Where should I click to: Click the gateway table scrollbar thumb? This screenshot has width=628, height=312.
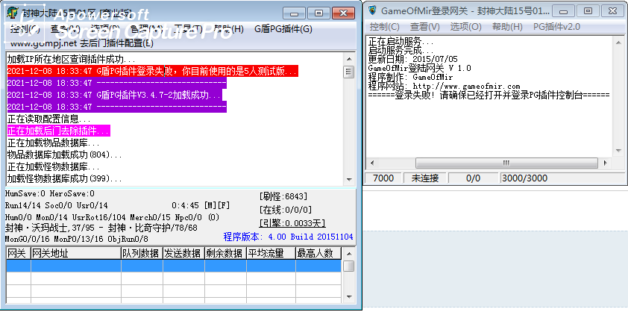(349, 266)
